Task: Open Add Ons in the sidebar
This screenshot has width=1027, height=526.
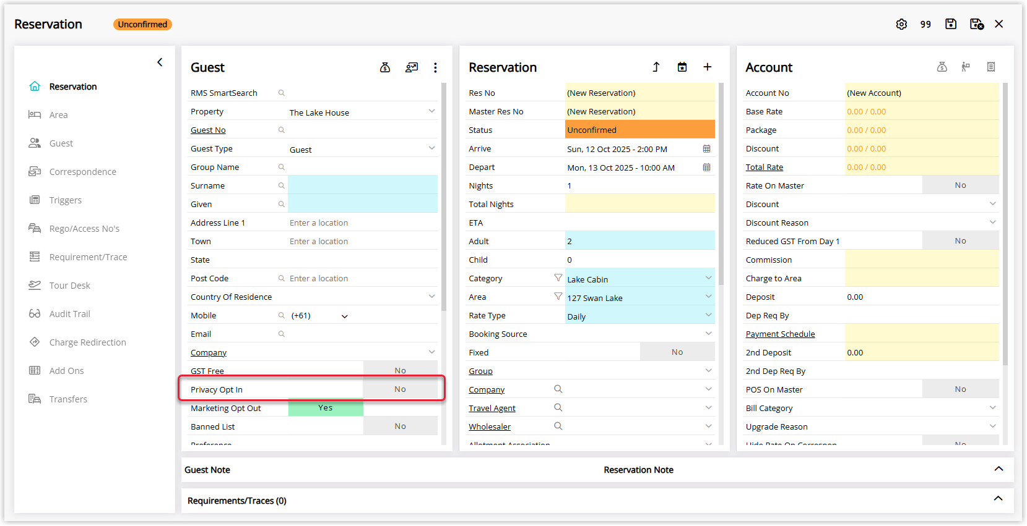Action: 67,371
